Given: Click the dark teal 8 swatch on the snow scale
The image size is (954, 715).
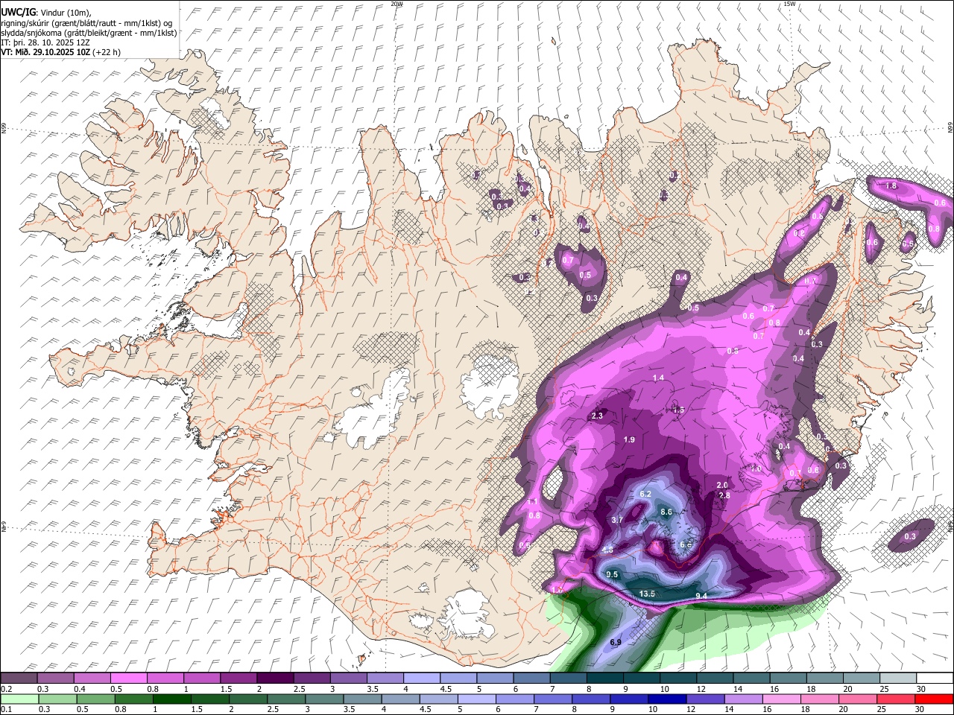Looking at the screenshot, I should 604,678.
